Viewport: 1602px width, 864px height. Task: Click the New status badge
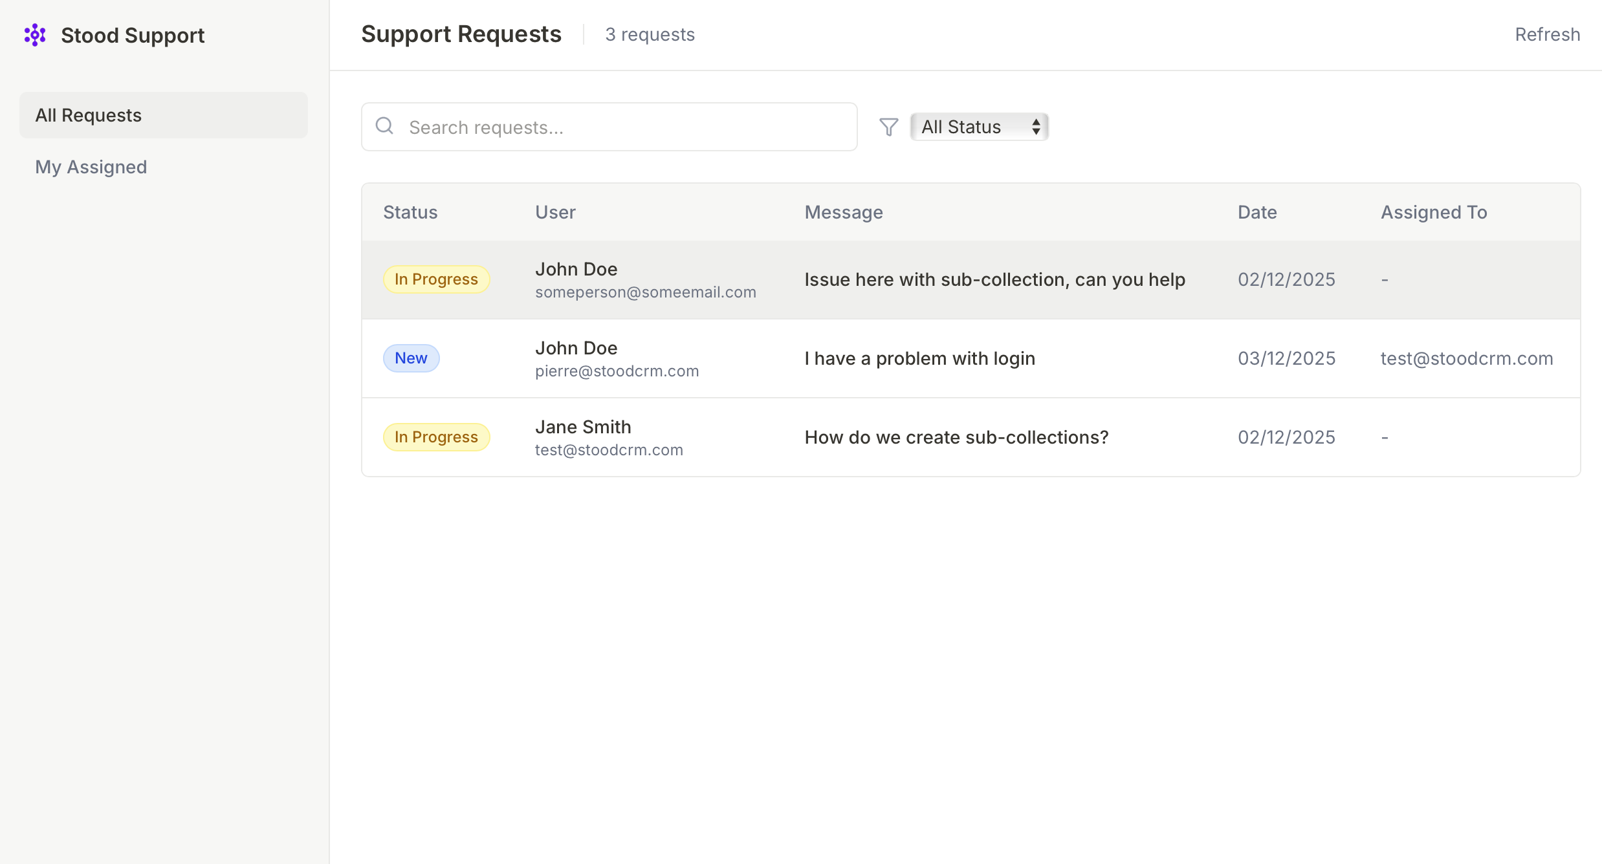411,358
